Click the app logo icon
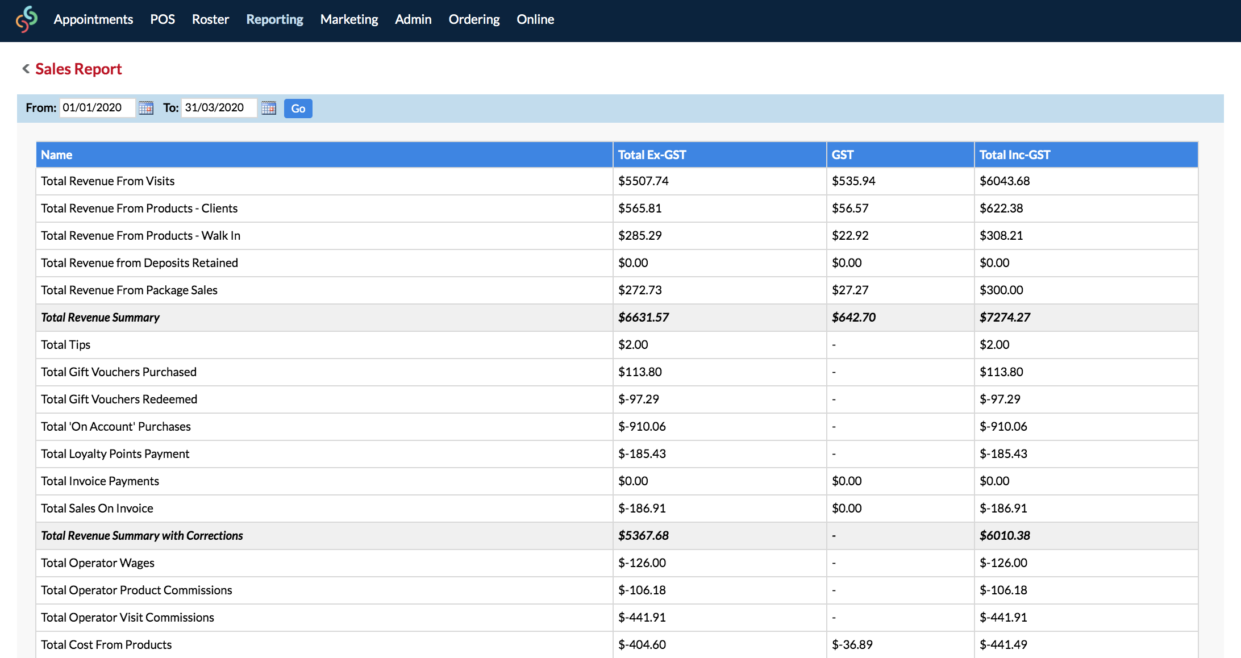1241x658 pixels. [x=27, y=19]
